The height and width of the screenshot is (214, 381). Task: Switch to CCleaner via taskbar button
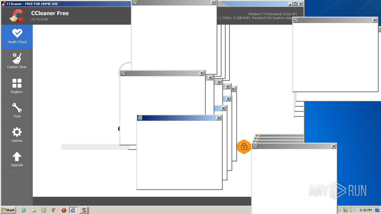(x=84, y=210)
